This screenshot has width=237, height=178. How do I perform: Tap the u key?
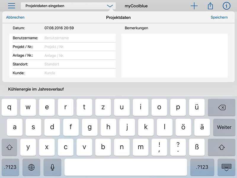coord(122,107)
